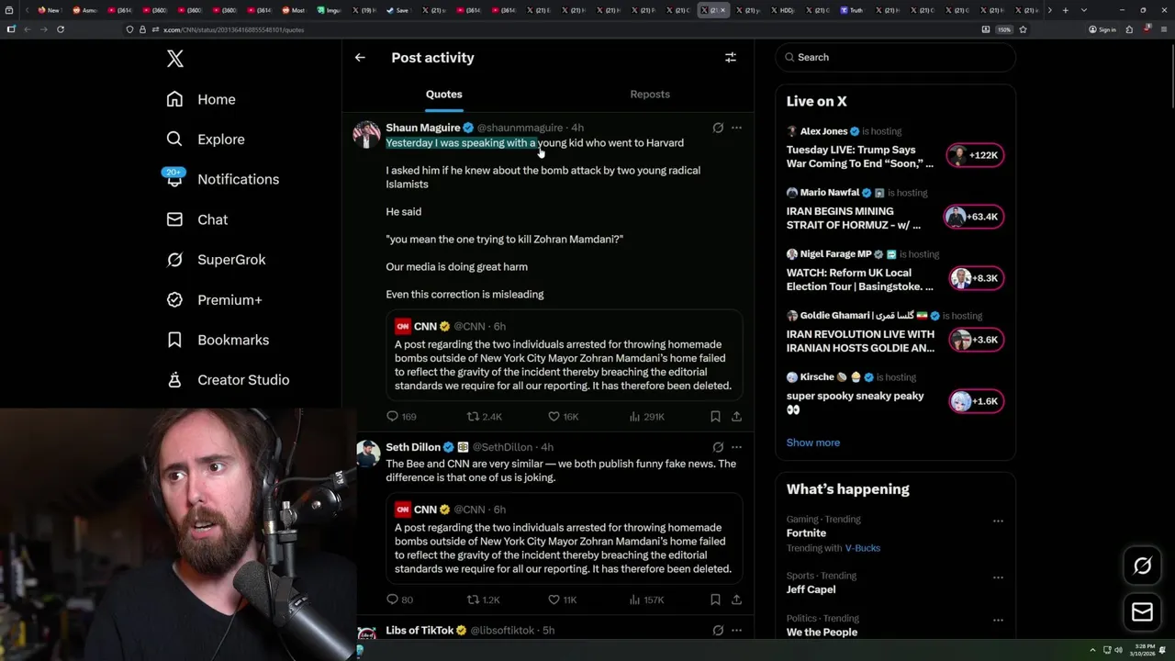Reply to Seth Dillon's post with 80 replies

pyautogui.click(x=399, y=599)
